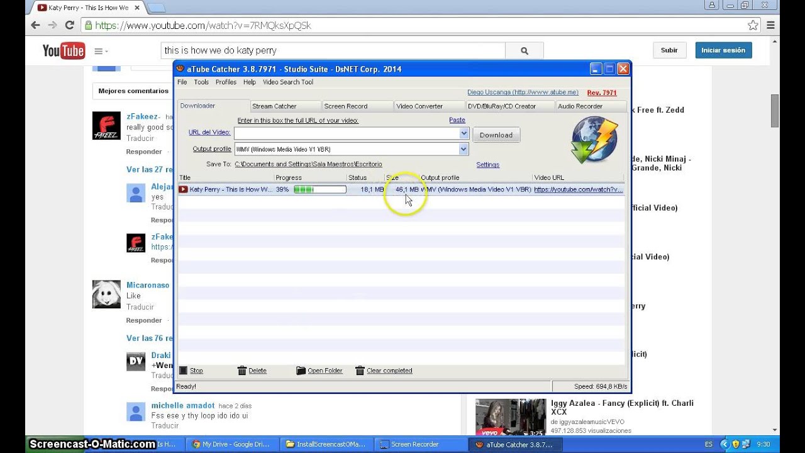Click the Subir button on YouTube
The width and height of the screenshot is (805, 453).
pyautogui.click(x=669, y=50)
